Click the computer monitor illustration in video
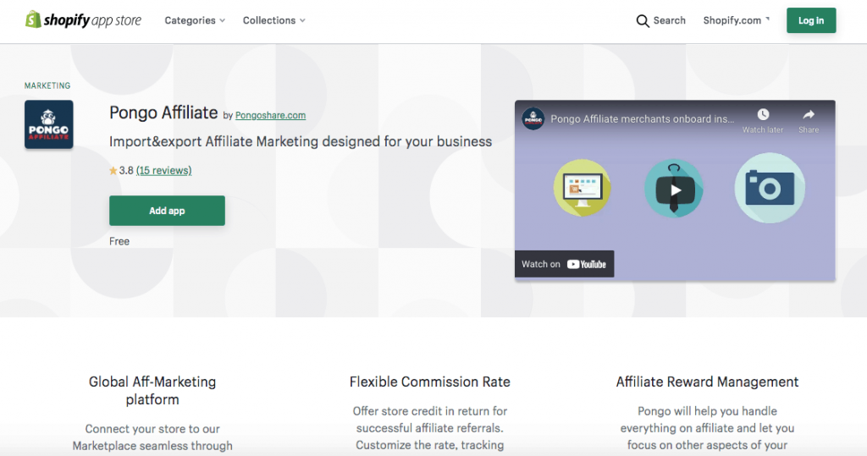 click(583, 188)
